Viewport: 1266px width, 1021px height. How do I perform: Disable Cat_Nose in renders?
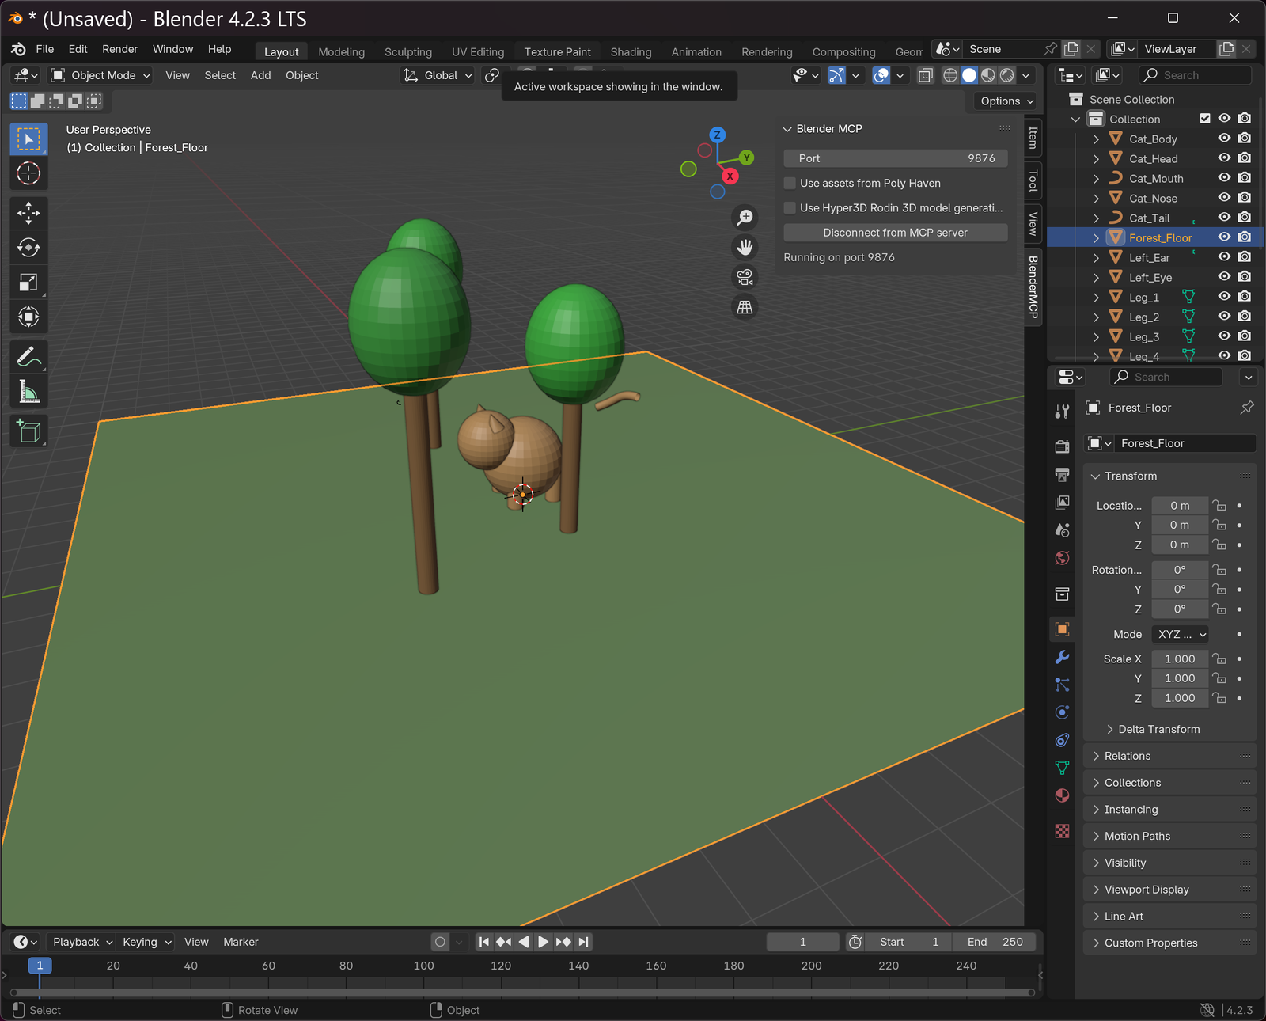click(1244, 198)
